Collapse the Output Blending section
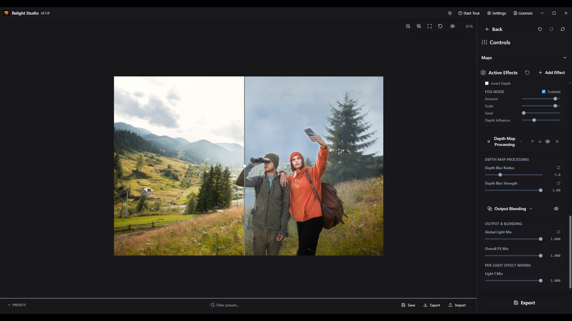Screen dimensions: 572x321 point(531,209)
